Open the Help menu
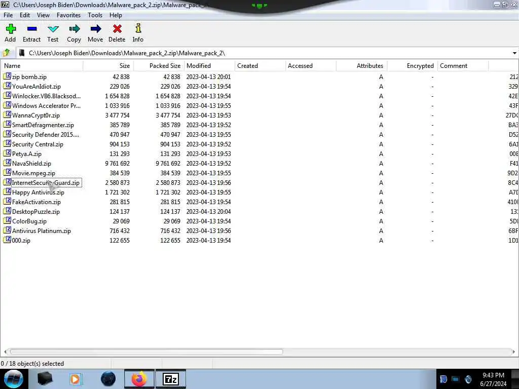This screenshot has height=389, width=519. point(116,15)
